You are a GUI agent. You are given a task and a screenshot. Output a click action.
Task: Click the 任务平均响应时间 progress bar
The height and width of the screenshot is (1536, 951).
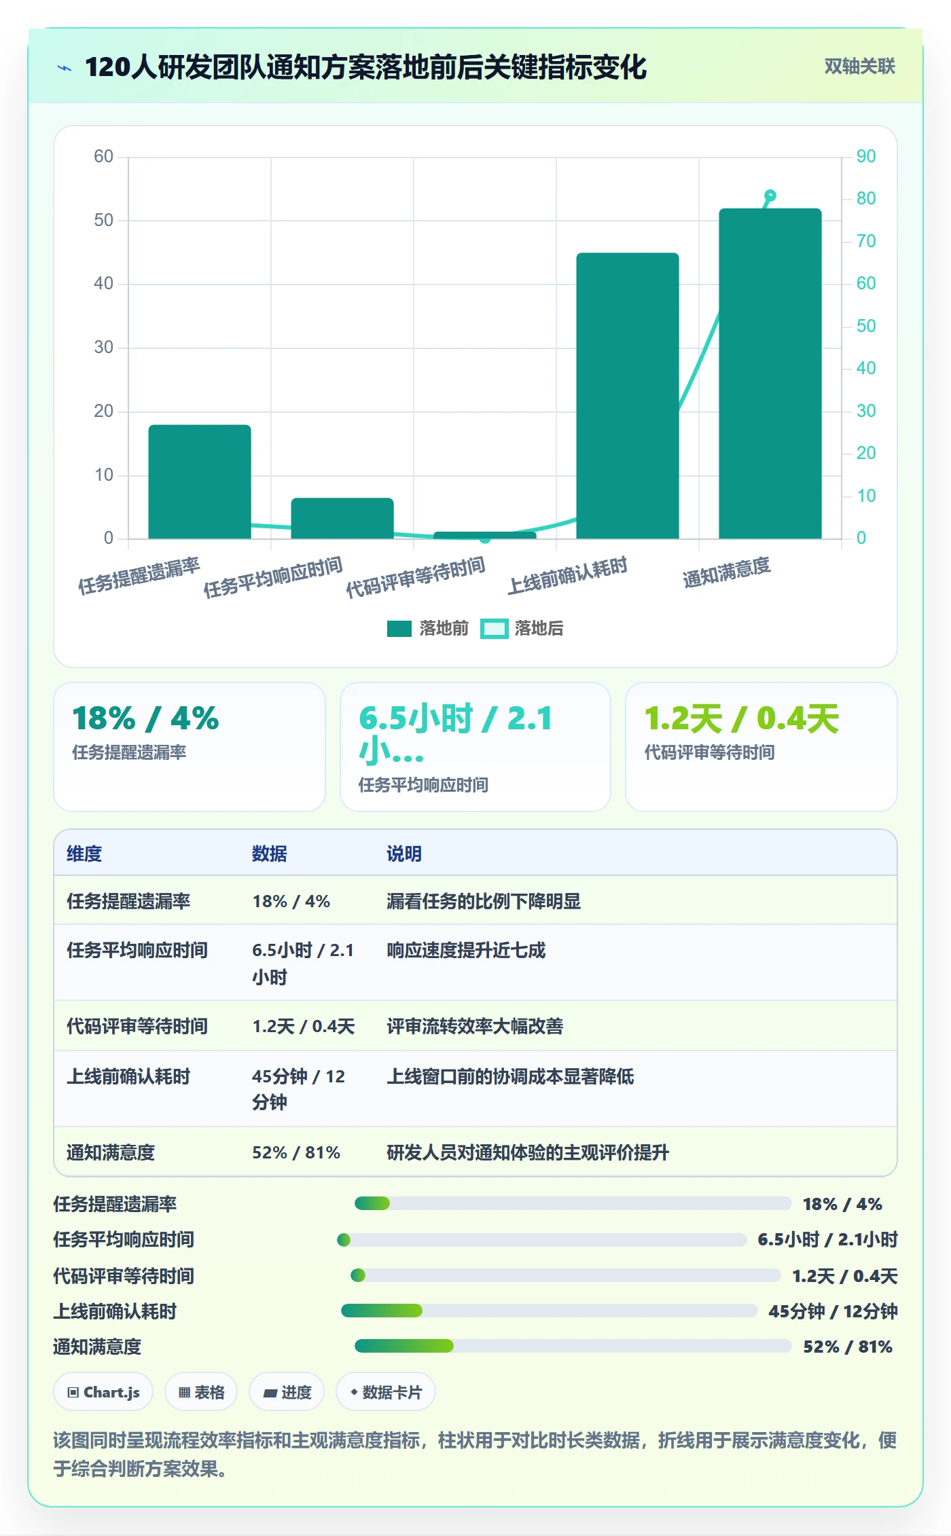click(541, 1240)
